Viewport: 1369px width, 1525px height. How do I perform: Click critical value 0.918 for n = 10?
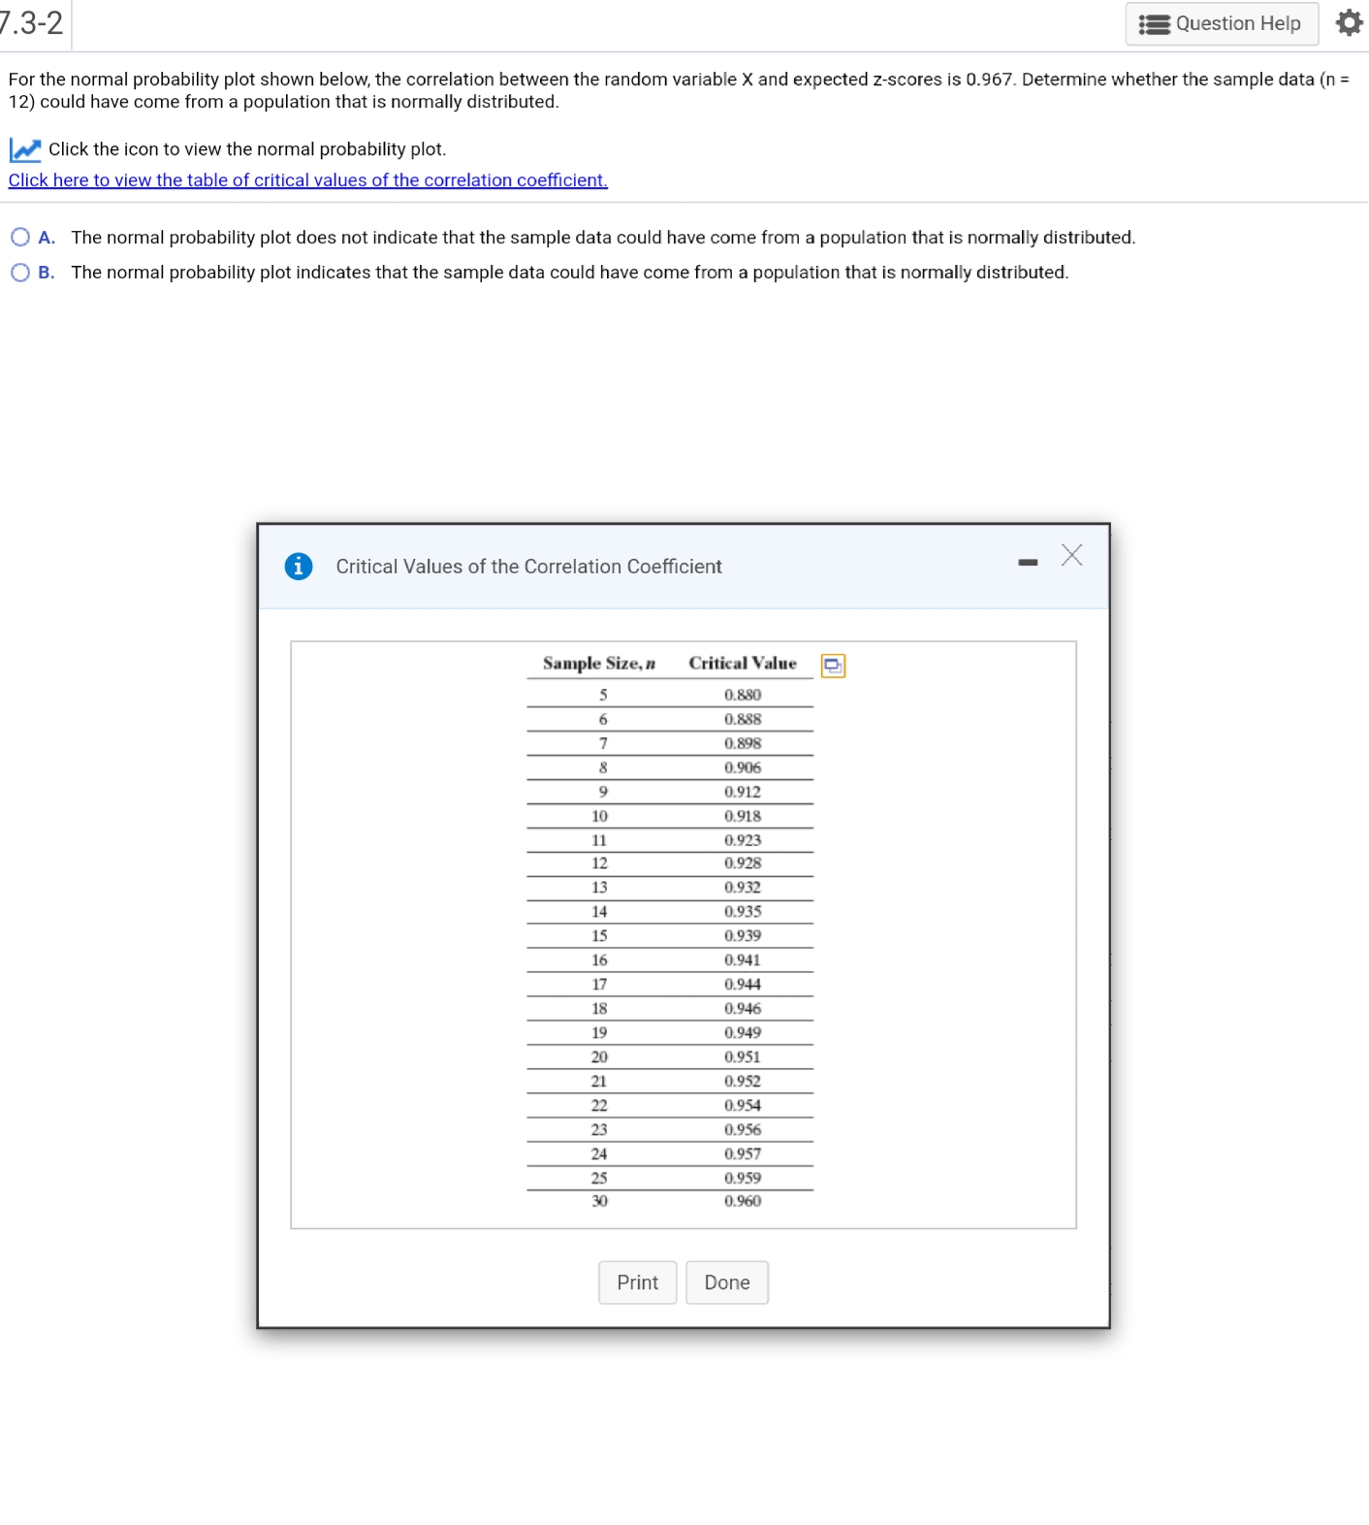click(x=743, y=817)
